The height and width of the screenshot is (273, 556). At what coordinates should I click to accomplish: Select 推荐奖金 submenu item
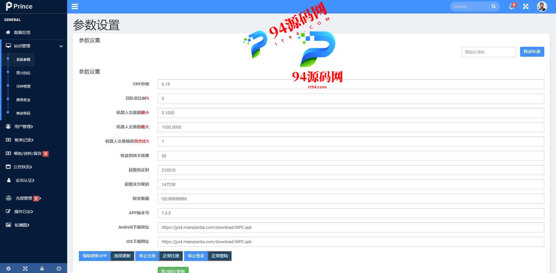tap(23, 100)
